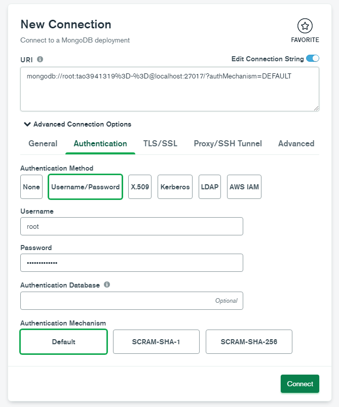Click the Authentication Method label
Image resolution: width=339 pixels, height=407 pixels.
(57, 168)
